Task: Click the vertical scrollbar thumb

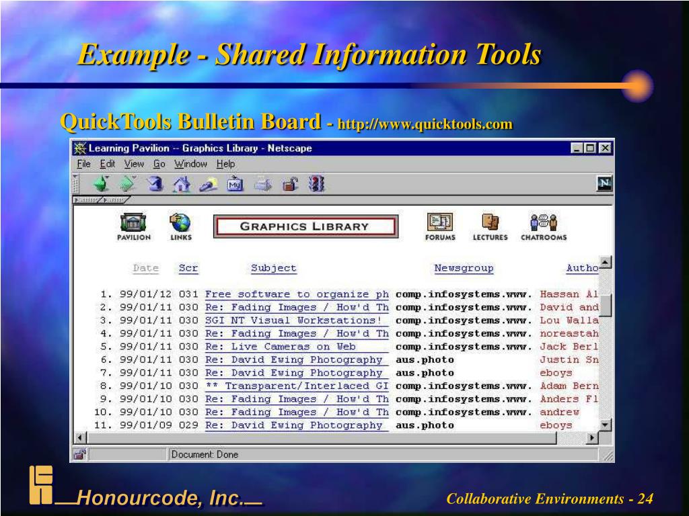Action: (x=605, y=305)
